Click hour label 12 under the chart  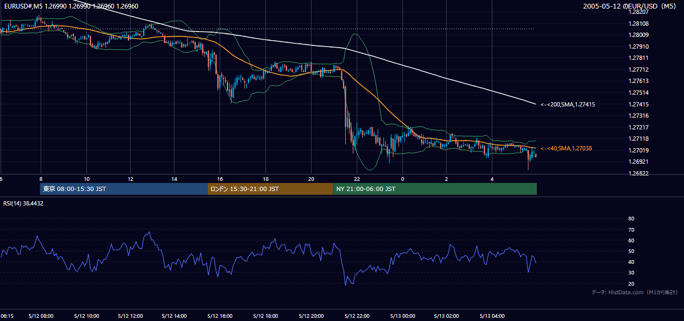point(131,179)
